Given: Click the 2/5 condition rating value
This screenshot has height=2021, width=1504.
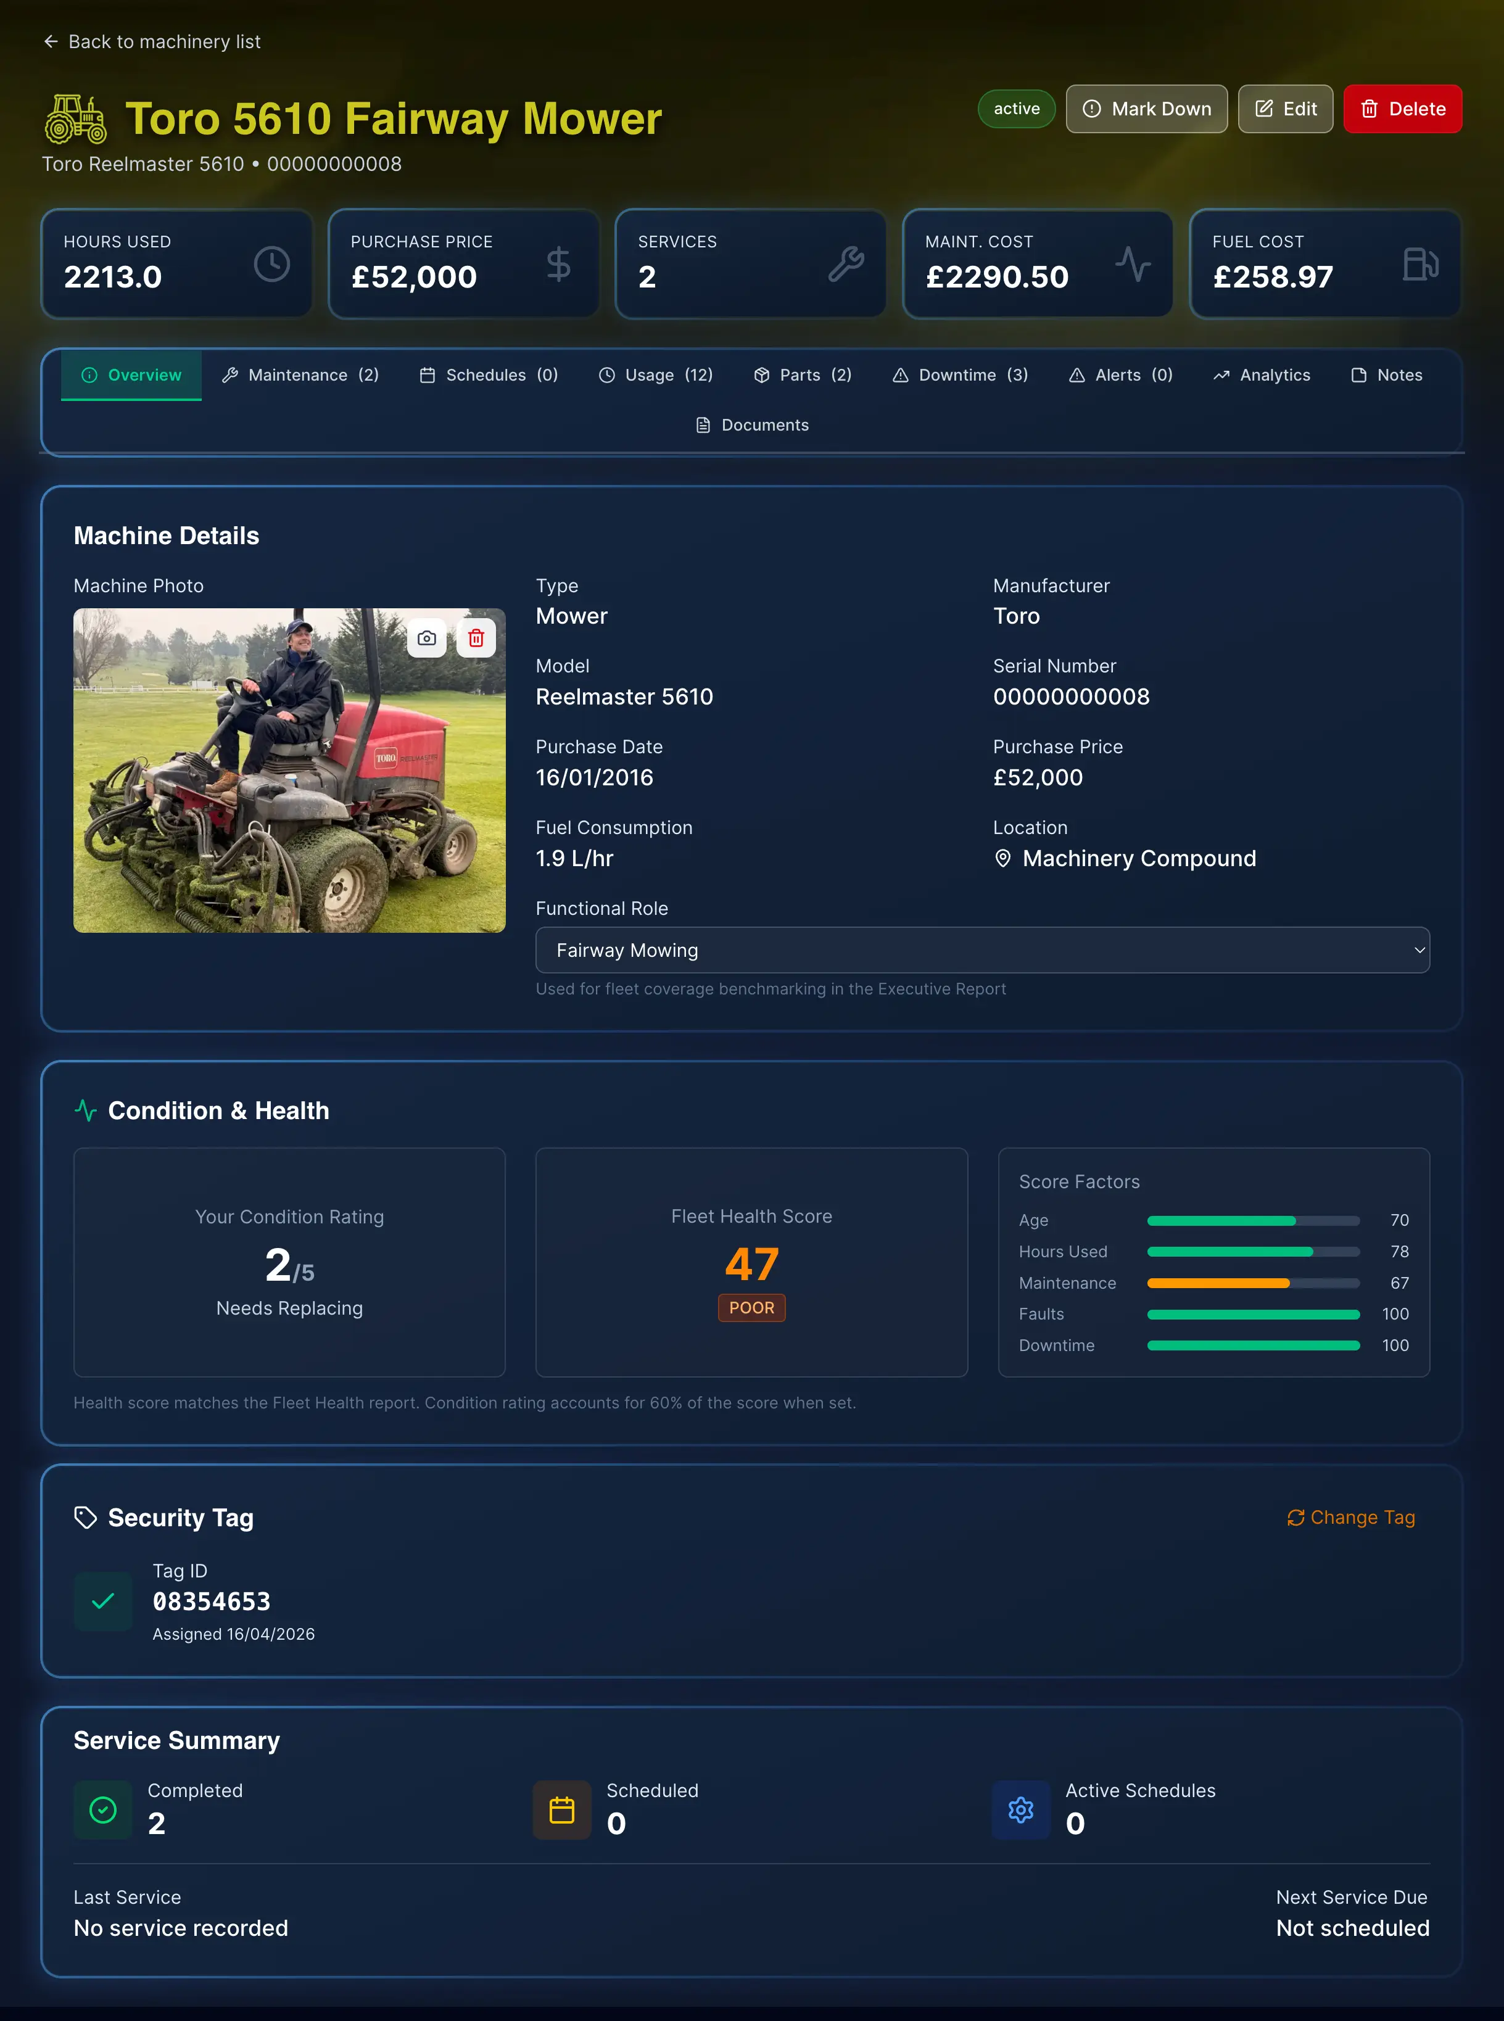Looking at the screenshot, I should point(289,1265).
